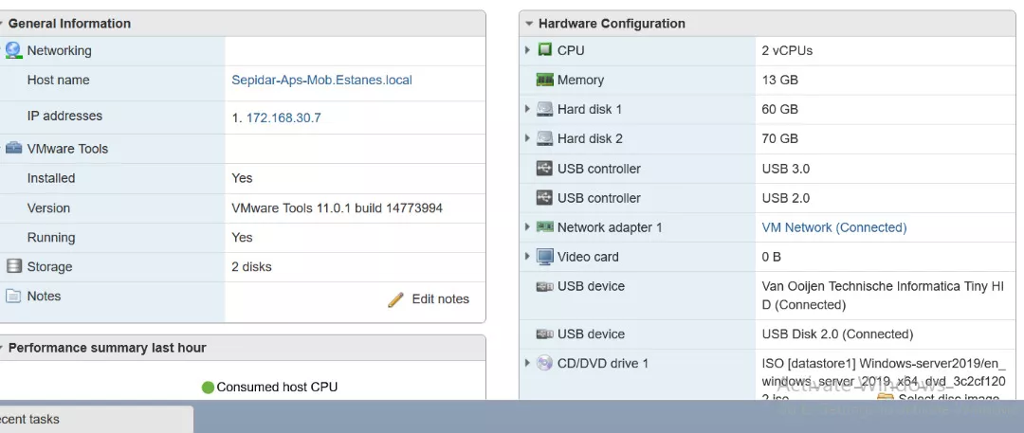Viewport: 1024px width, 433px height.
Task: Click the Running row label
Action: [x=51, y=237]
